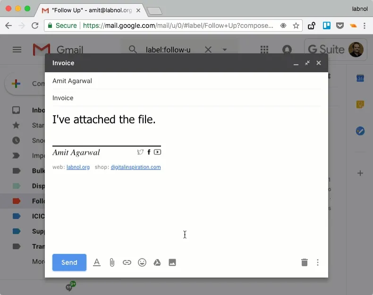Open the Google apps grid
This screenshot has height=295, width=373.
pos(264,50)
